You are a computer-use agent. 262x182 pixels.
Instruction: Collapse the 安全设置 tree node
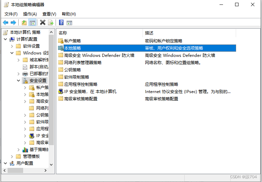click(19, 81)
